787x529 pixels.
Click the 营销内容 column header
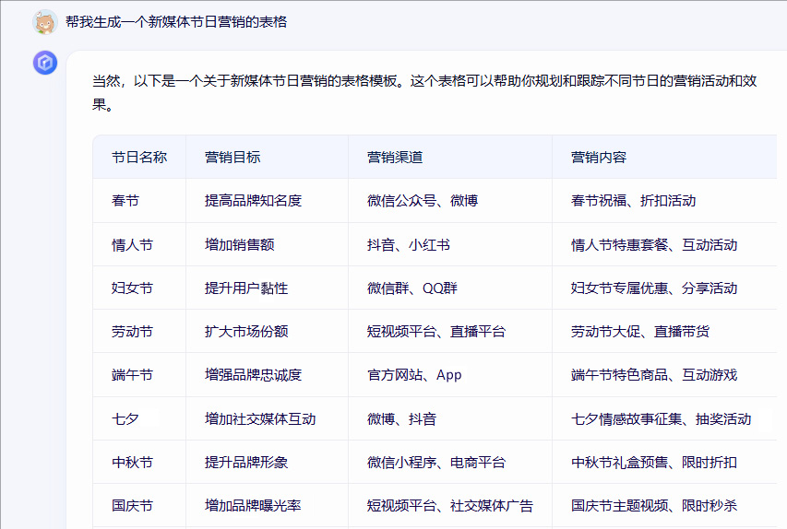click(599, 158)
